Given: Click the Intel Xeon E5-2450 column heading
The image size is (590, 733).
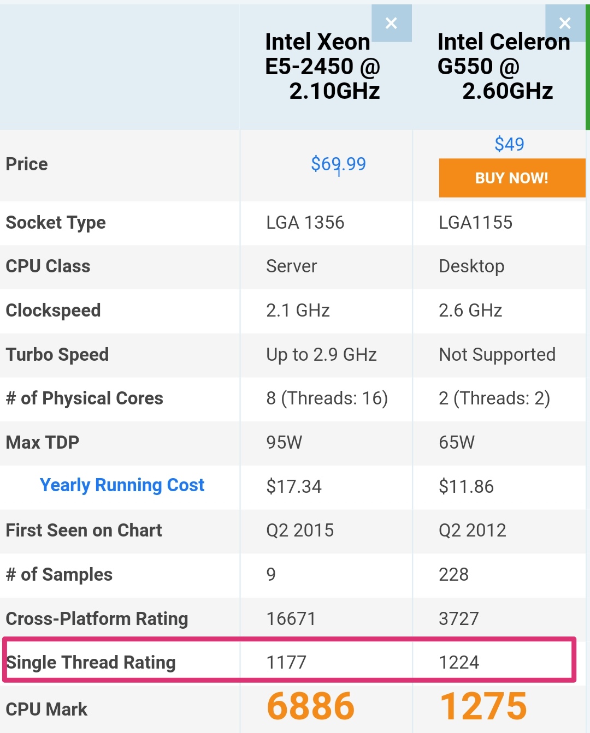Looking at the screenshot, I should tap(322, 67).
